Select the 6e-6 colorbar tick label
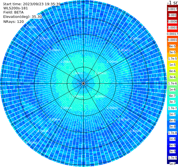The height and width of the screenshot is (167, 178). [x=172, y=71]
